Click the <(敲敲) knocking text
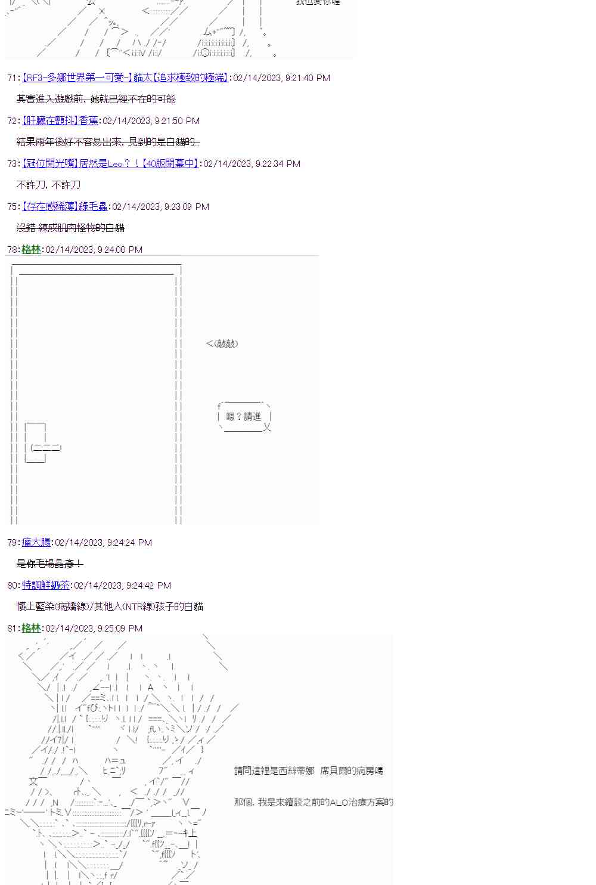Image resolution: width=596 pixels, height=885 pixels. tap(222, 344)
